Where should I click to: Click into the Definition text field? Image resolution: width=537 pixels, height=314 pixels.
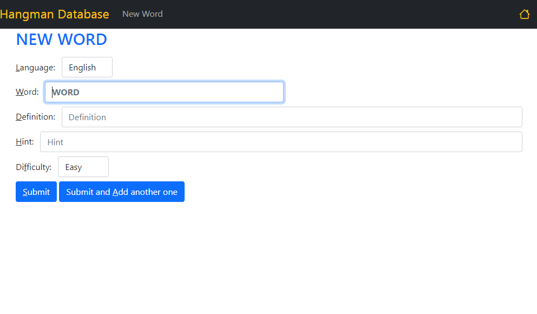coord(292,117)
